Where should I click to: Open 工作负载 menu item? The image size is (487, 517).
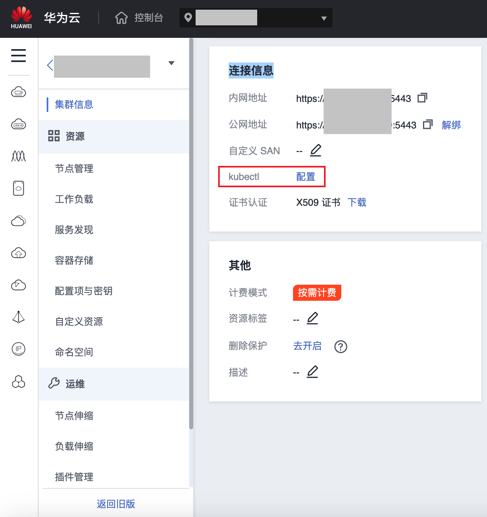click(x=74, y=199)
